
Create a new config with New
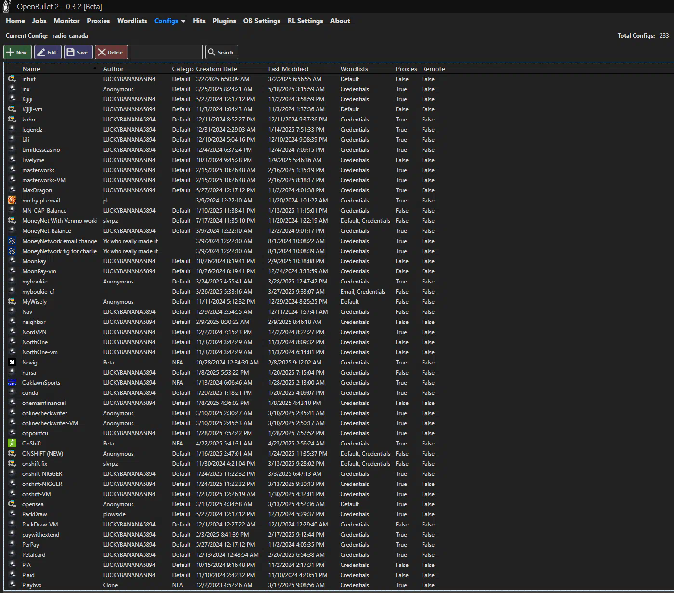pyautogui.click(x=18, y=52)
